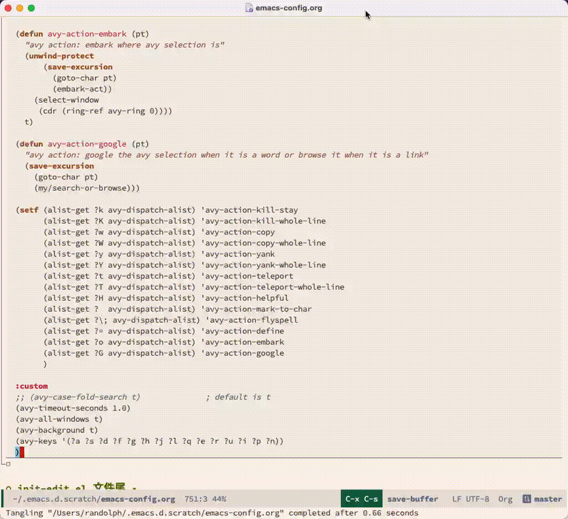Click the 44% buffer position indicator

coord(219,499)
